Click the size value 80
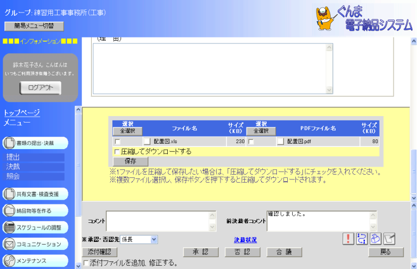The width and height of the screenshot is (417, 269). point(375,142)
